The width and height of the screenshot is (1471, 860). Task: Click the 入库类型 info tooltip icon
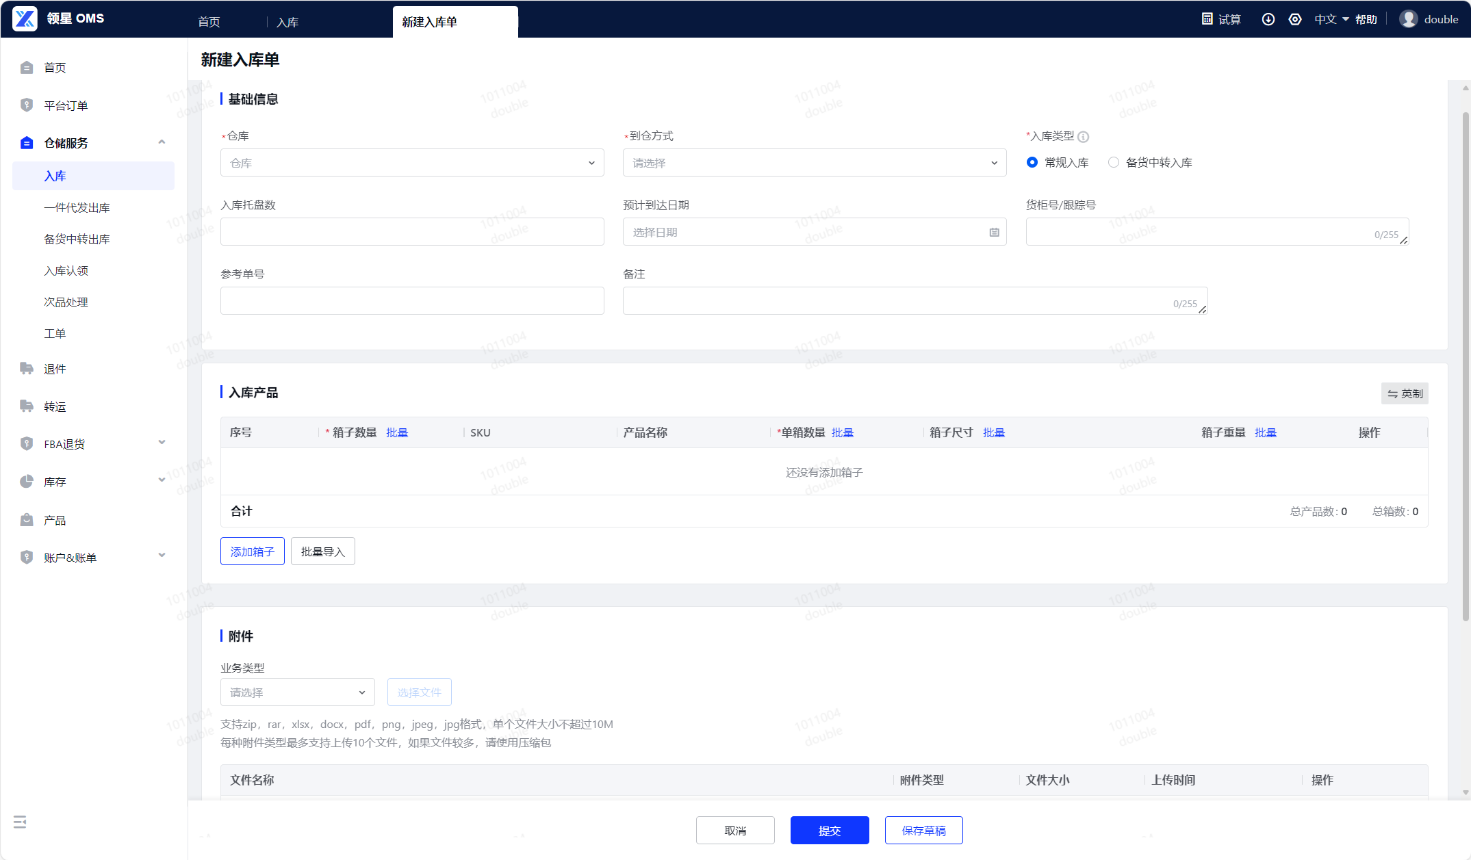[x=1084, y=137]
